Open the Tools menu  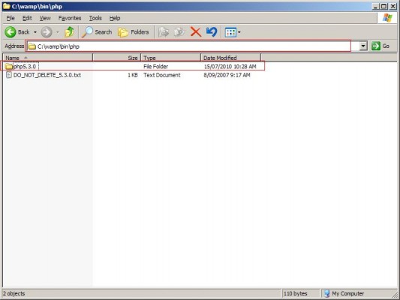[95, 18]
